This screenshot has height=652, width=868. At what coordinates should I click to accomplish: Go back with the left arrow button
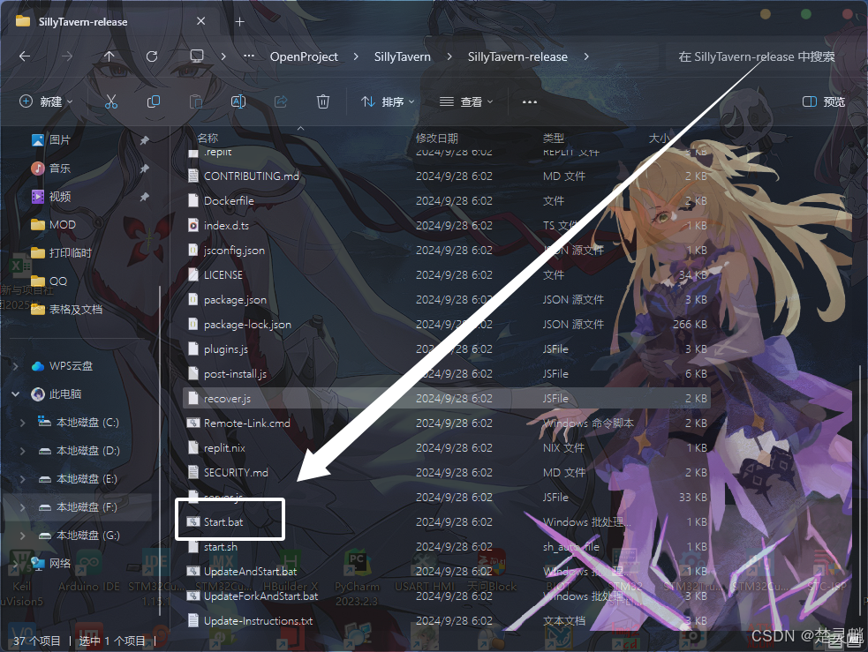tap(25, 56)
